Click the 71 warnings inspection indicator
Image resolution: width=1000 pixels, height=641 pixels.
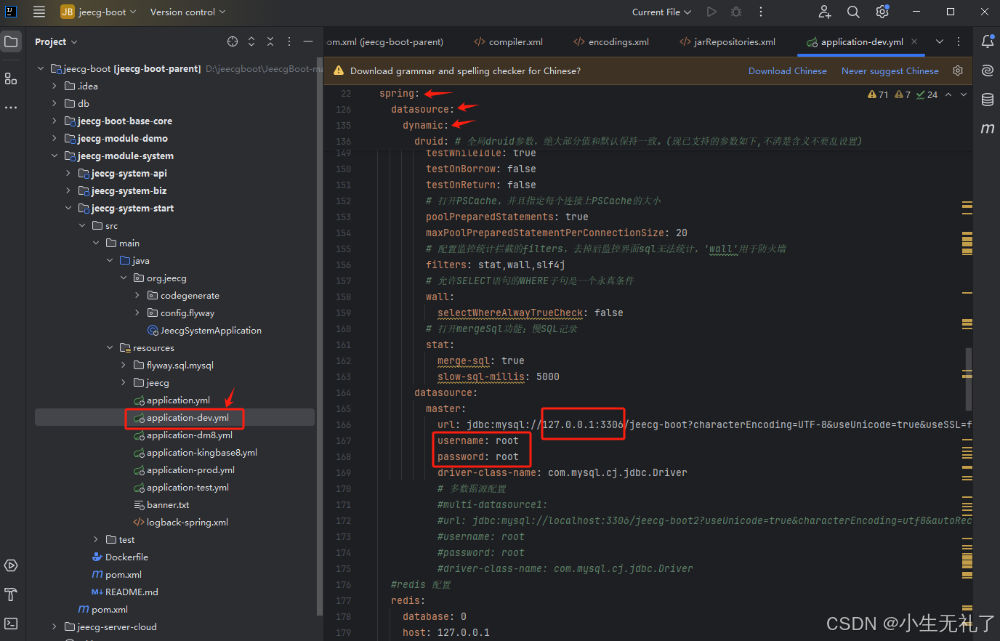click(878, 94)
